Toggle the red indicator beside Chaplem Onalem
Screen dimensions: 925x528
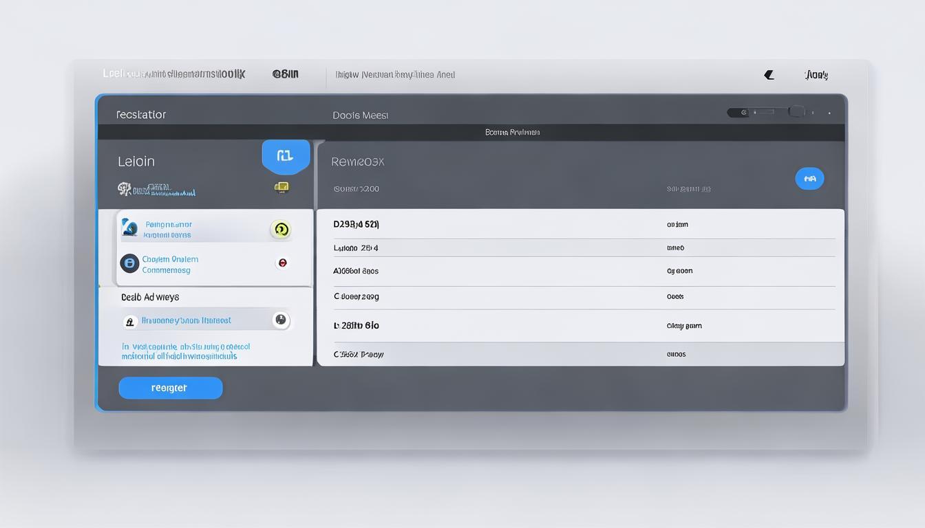(x=281, y=263)
